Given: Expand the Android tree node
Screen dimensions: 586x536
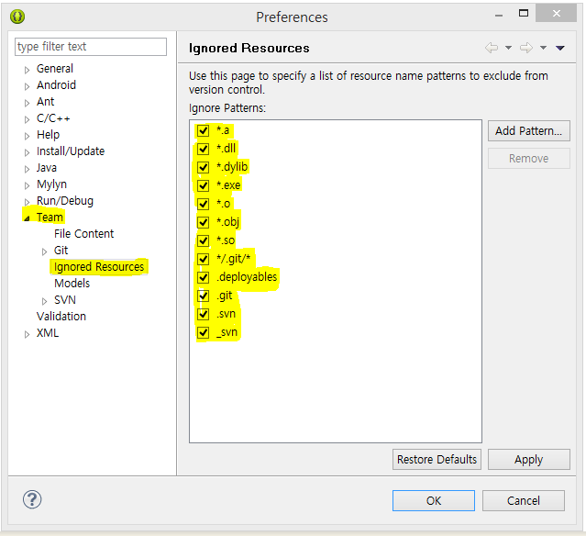Looking at the screenshot, I should tap(27, 86).
